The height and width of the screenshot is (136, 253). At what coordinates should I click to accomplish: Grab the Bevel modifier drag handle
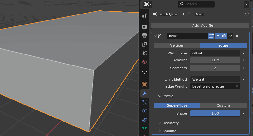pos(244,36)
